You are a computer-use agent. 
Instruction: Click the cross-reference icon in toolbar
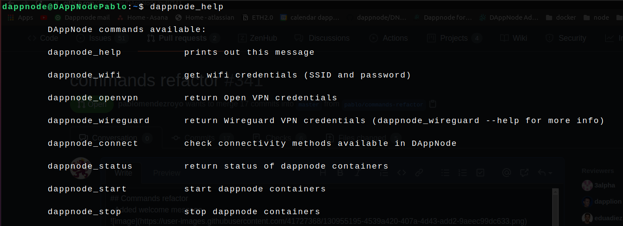tap(524, 173)
